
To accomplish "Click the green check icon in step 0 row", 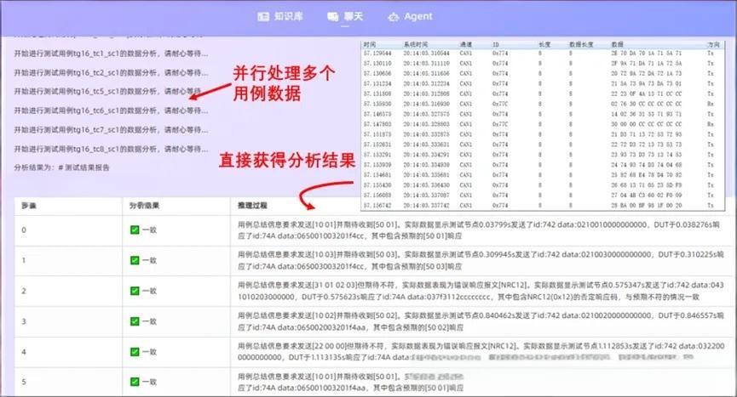I will 135,230.
